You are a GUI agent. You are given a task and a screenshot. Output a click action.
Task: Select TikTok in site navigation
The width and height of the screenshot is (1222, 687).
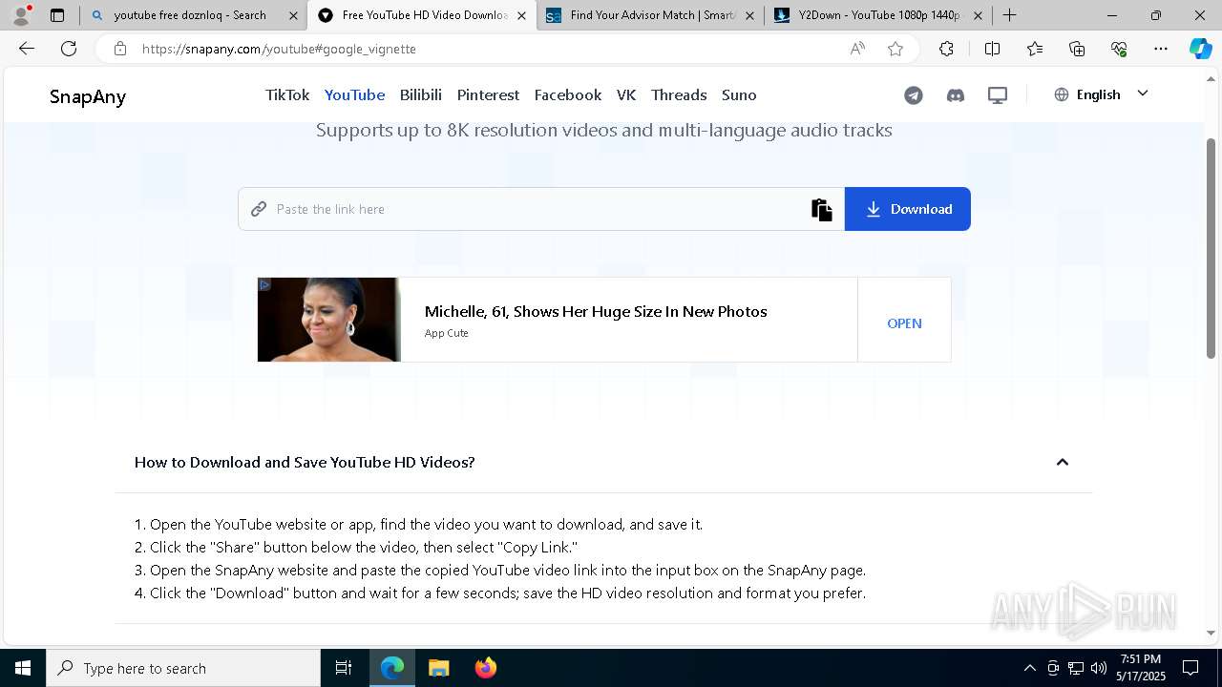point(287,94)
